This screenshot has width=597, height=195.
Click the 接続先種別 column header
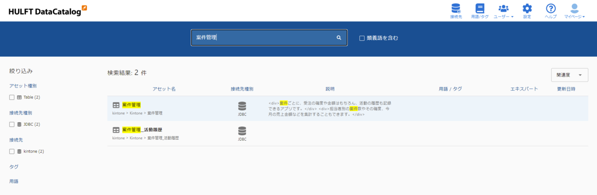coord(242,89)
